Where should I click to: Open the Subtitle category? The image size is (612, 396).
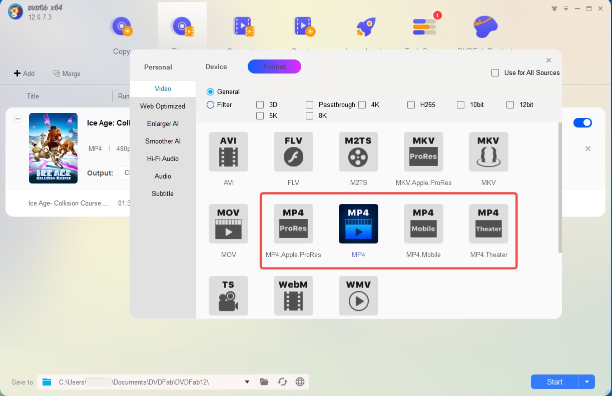(x=163, y=193)
